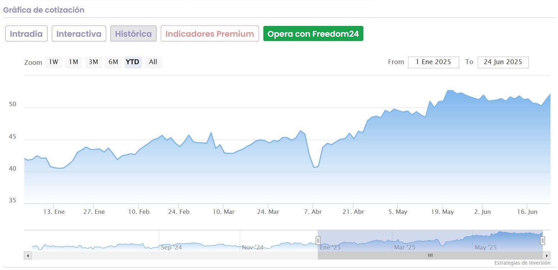Click the scrollbar right arrow

coord(546,256)
